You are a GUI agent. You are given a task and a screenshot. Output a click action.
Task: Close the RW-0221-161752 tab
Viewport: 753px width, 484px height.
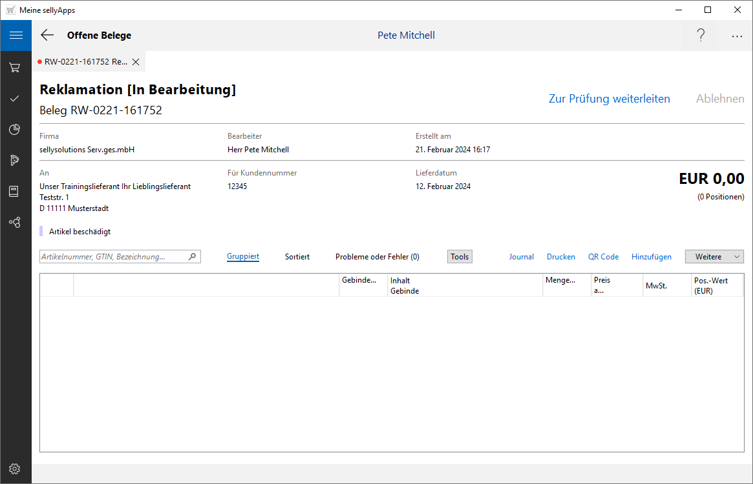pyautogui.click(x=136, y=62)
